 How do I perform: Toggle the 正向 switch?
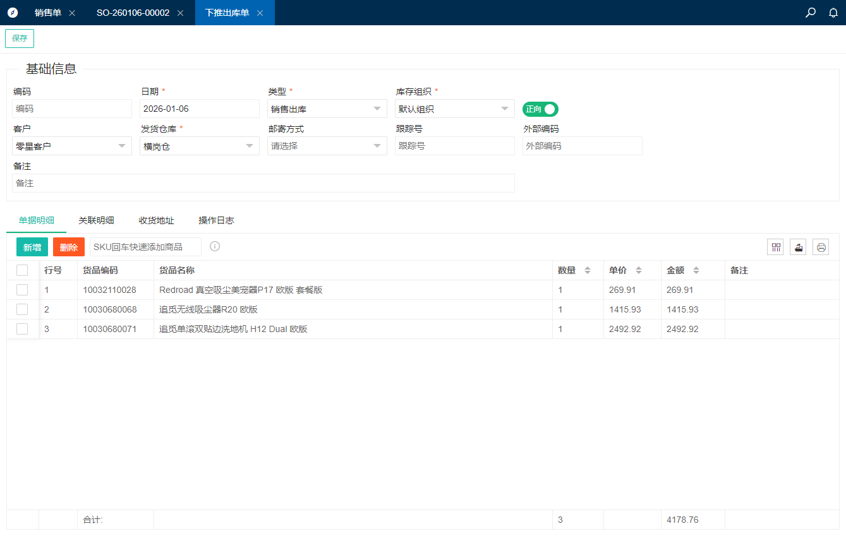pyautogui.click(x=540, y=109)
